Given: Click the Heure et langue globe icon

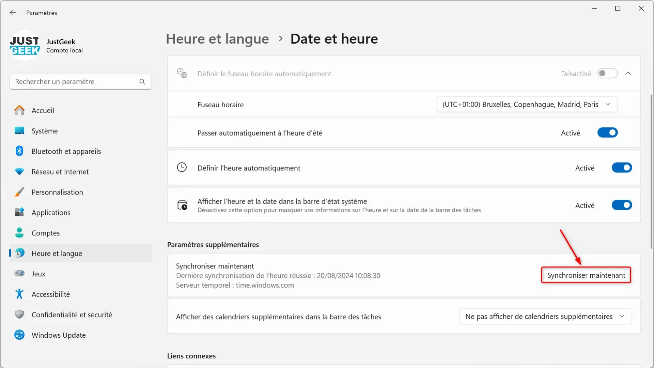Looking at the screenshot, I should [x=20, y=253].
